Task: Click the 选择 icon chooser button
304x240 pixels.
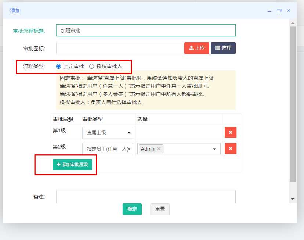Action: (x=223, y=48)
